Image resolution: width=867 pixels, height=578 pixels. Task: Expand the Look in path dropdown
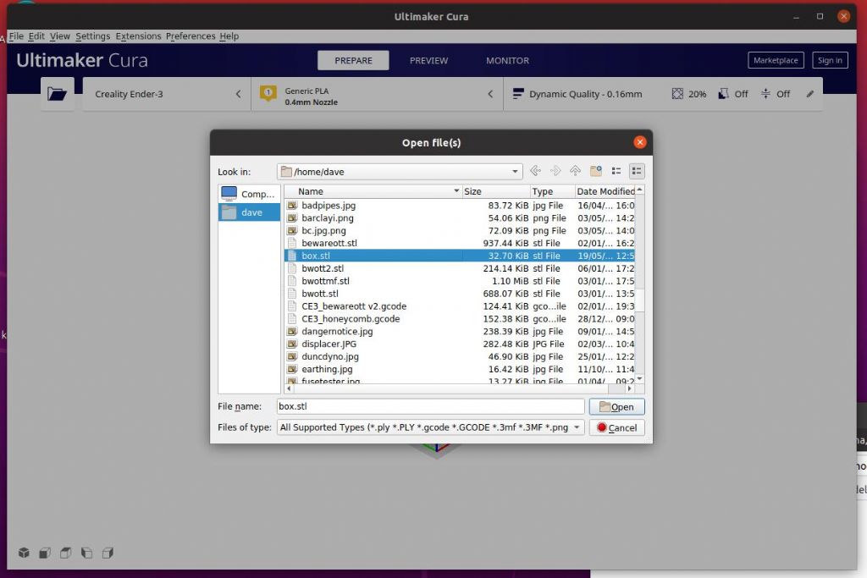coord(515,172)
